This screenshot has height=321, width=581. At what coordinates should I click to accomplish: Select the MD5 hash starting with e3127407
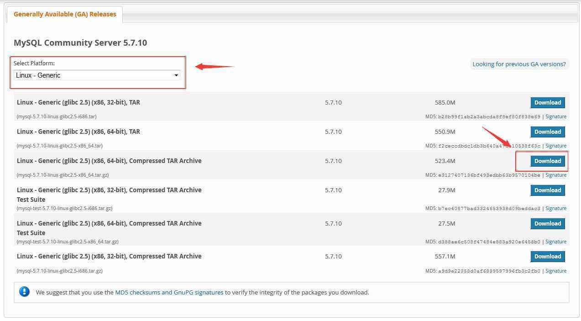[x=489, y=175]
